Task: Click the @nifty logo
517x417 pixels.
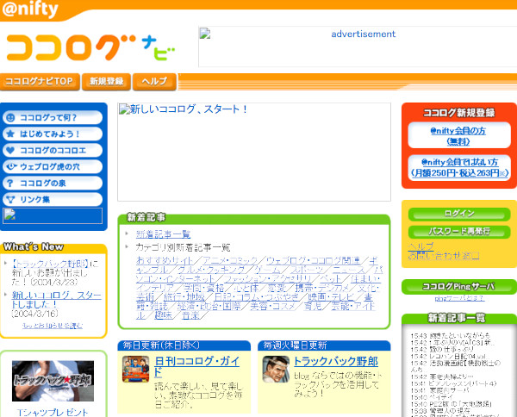Action: [29, 9]
